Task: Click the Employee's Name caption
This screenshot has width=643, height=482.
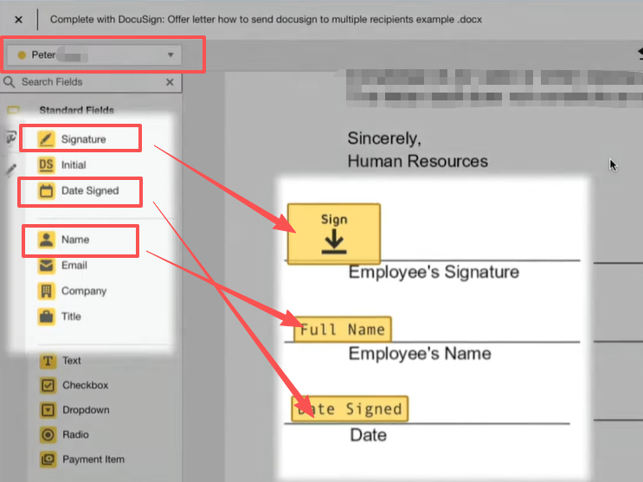Action: 420,354
